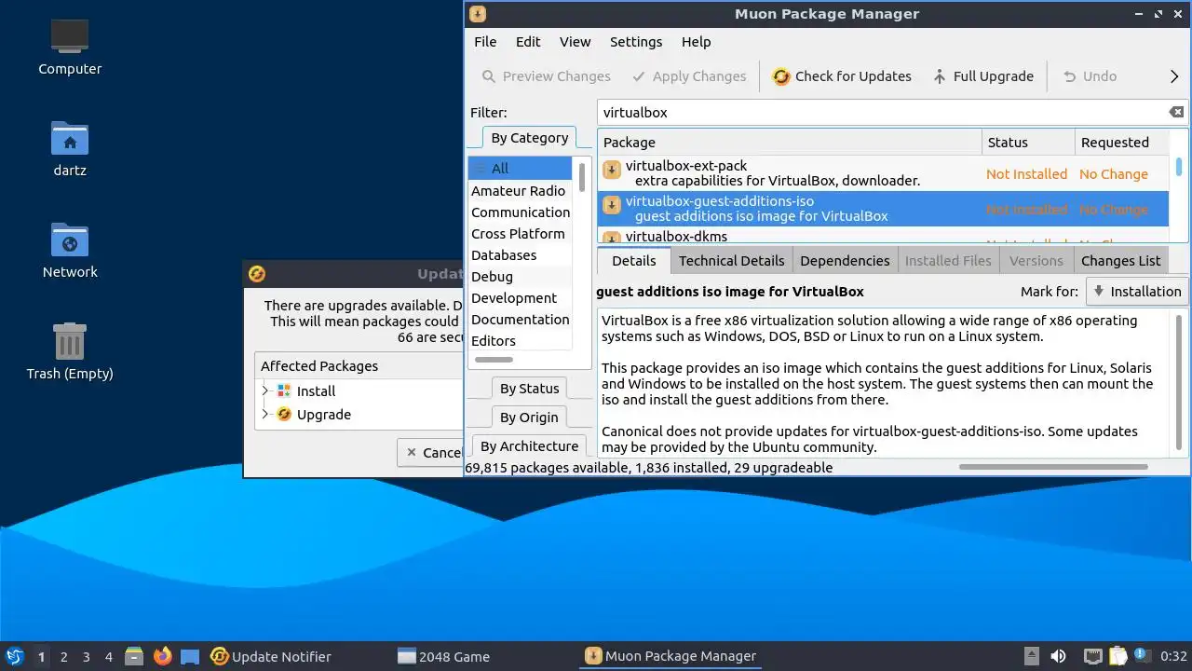Mark package for Installation
Image resolution: width=1192 pixels, height=671 pixels.
tap(1136, 292)
